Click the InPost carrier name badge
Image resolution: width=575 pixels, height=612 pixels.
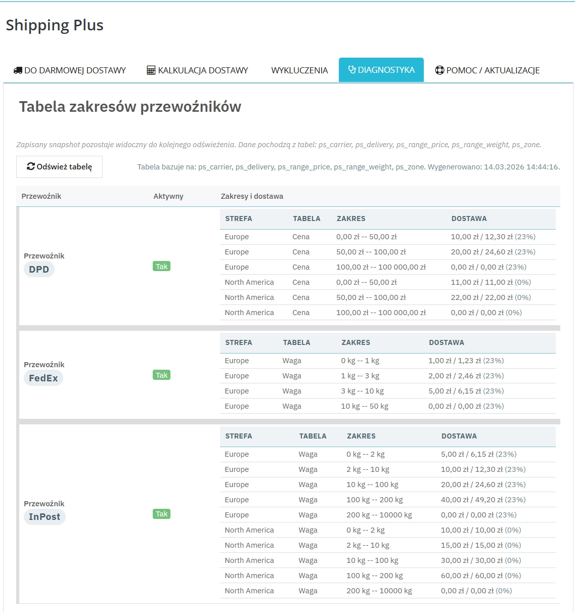[45, 517]
